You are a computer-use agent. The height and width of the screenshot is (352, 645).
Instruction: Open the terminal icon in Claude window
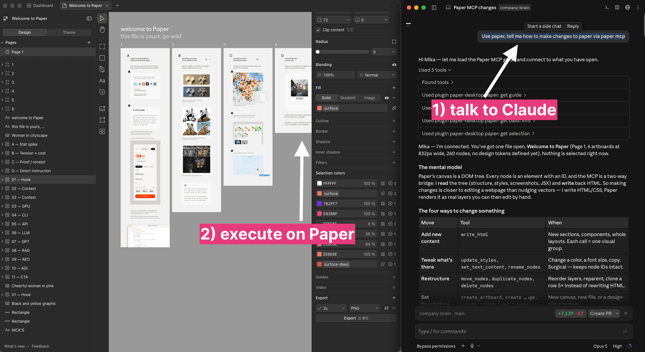click(607, 7)
